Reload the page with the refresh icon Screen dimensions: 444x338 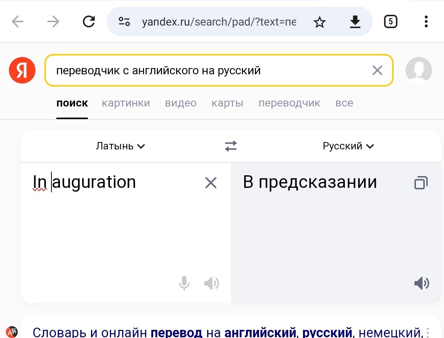89,22
